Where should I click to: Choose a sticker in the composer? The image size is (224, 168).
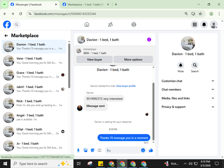[92, 150]
